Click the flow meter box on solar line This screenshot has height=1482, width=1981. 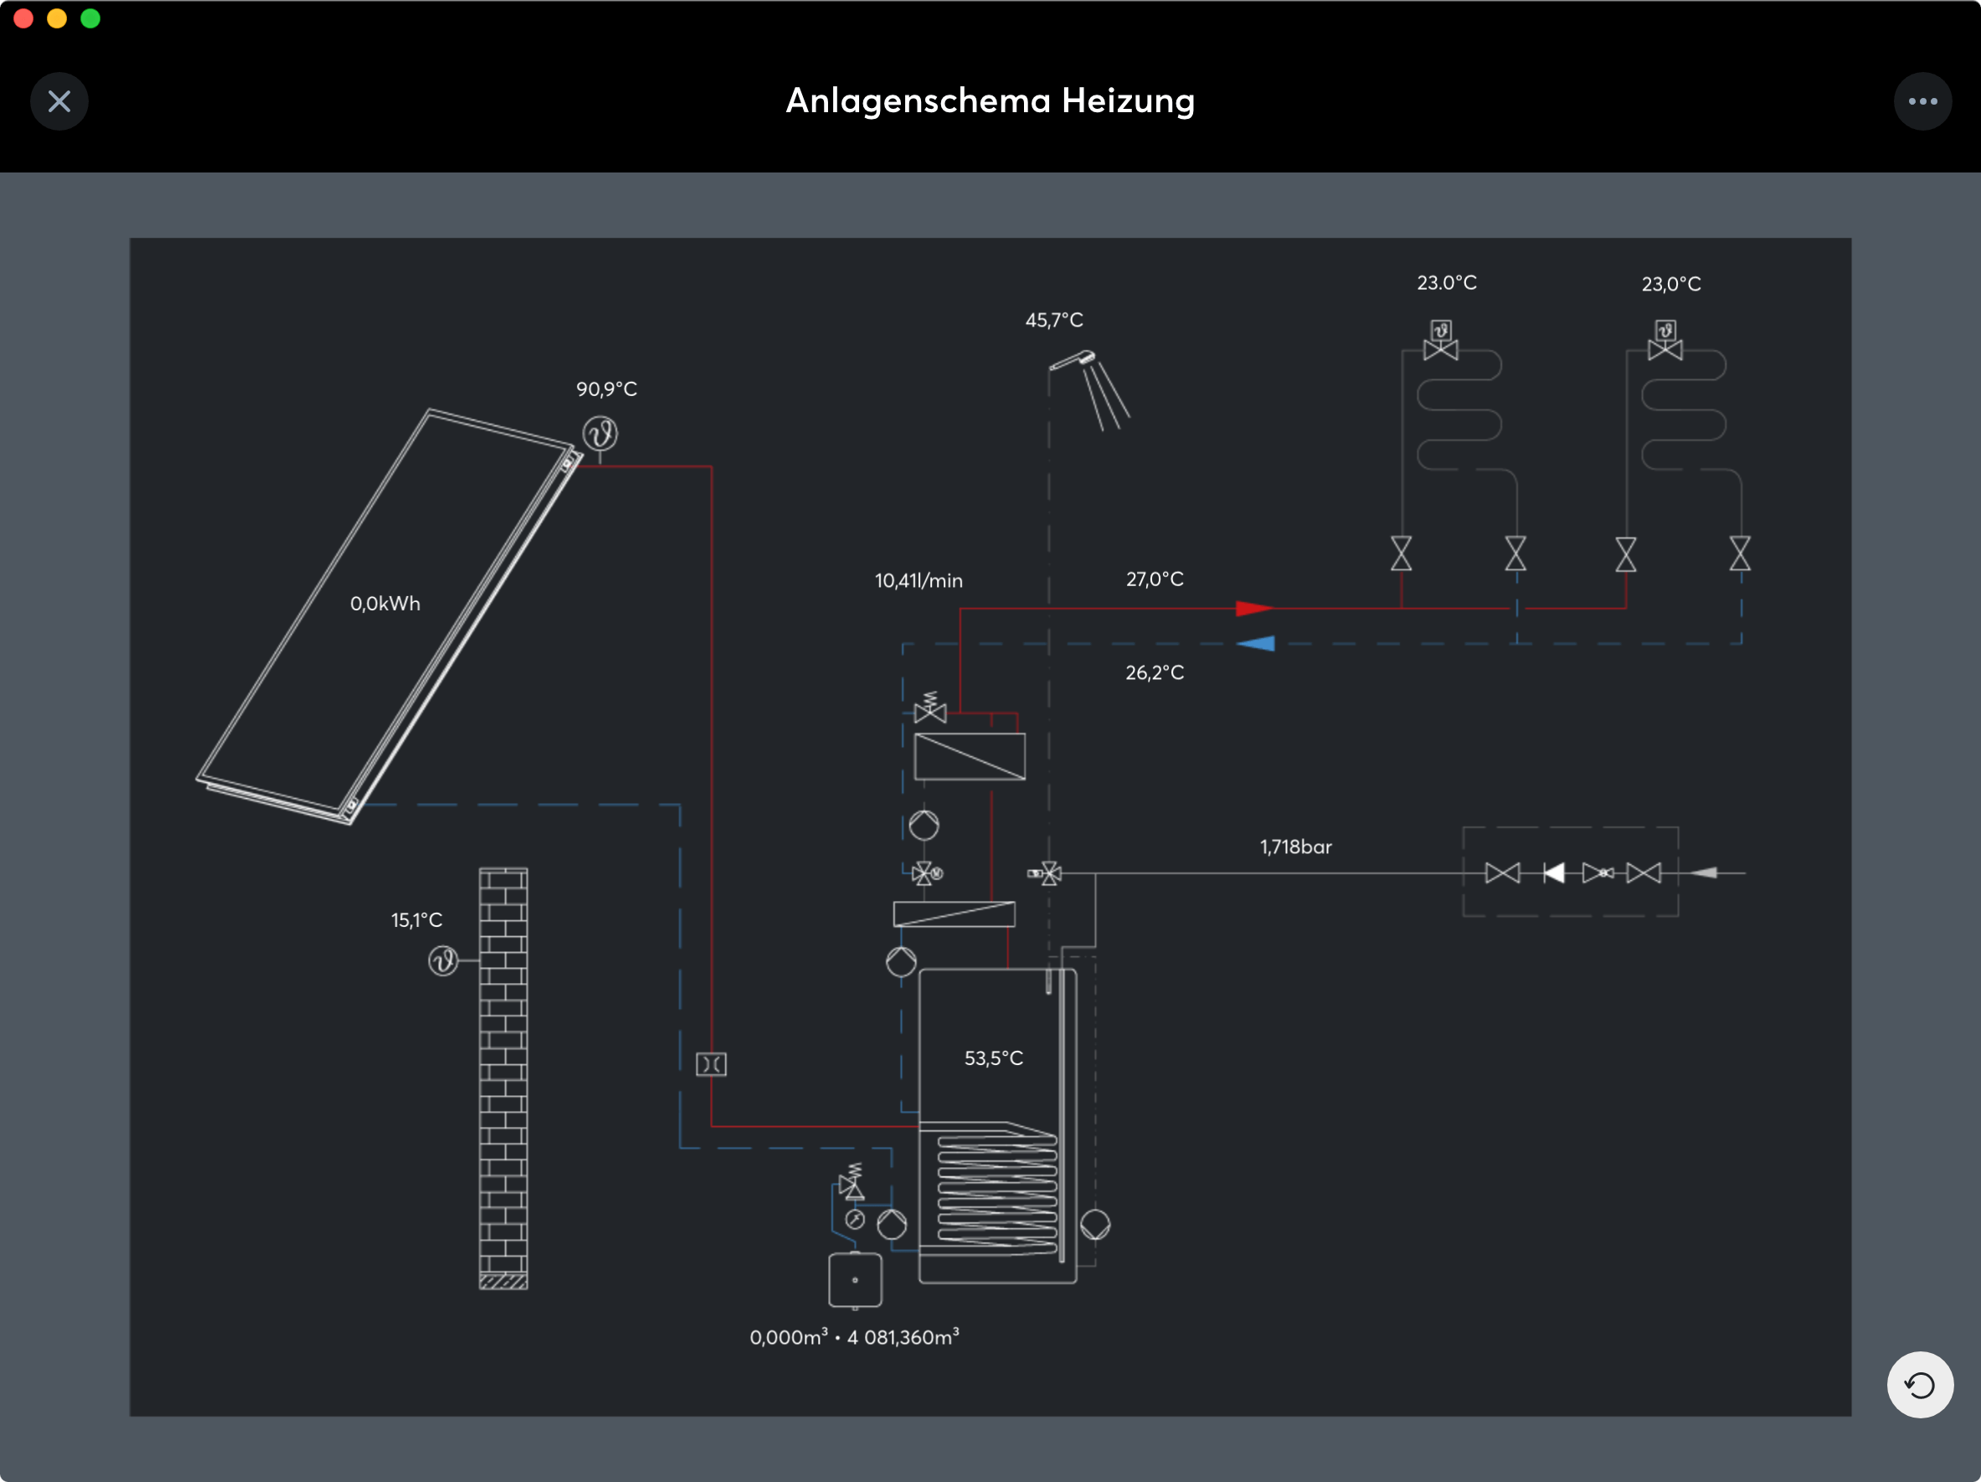711,1064
